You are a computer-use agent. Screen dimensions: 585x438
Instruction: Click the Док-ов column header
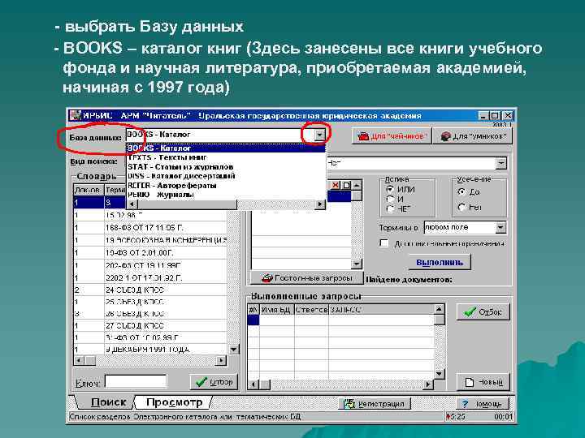[x=89, y=190]
